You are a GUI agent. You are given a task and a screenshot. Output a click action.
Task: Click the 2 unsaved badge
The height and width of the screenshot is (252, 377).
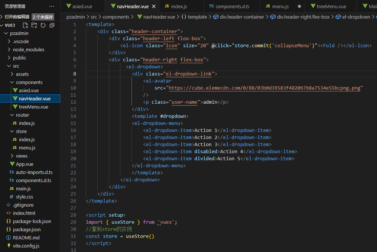tap(43, 17)
